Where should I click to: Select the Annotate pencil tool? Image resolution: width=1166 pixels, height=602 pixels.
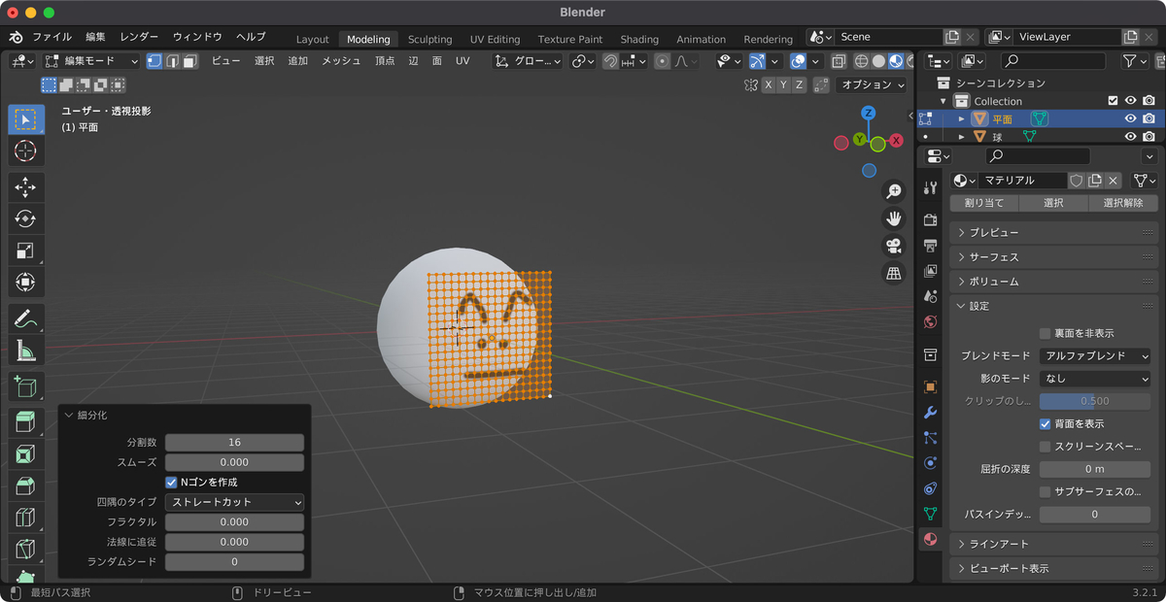(x=25, y=318)
